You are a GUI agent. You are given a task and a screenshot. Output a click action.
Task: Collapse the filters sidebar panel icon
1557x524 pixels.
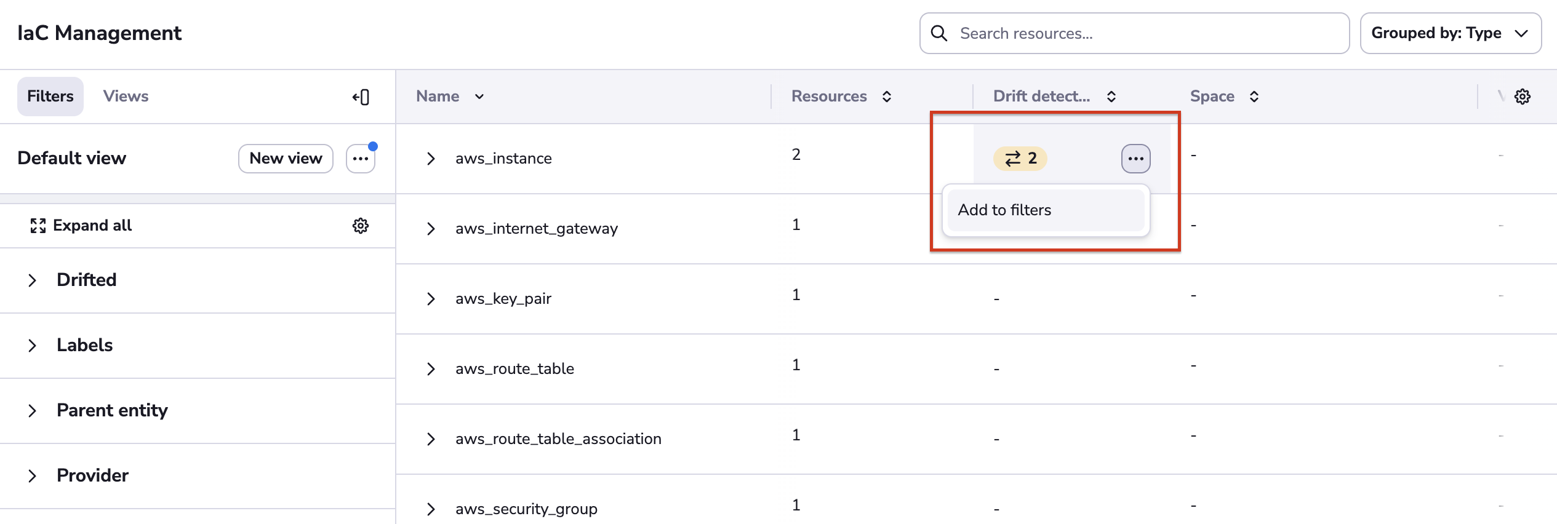[361, 97]
